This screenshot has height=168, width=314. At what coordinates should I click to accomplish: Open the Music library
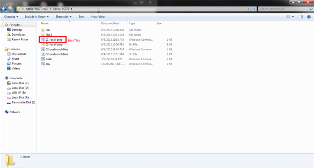point(15,59)
